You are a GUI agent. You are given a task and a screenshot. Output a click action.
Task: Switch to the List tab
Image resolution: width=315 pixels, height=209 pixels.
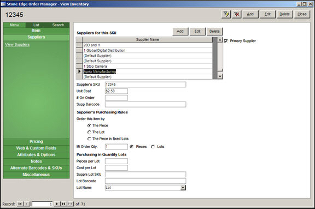coord(36,25)
